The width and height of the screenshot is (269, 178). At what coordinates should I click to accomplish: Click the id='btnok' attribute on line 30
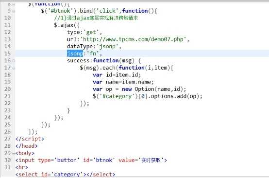pyautogui.click(x=99, y=160)
